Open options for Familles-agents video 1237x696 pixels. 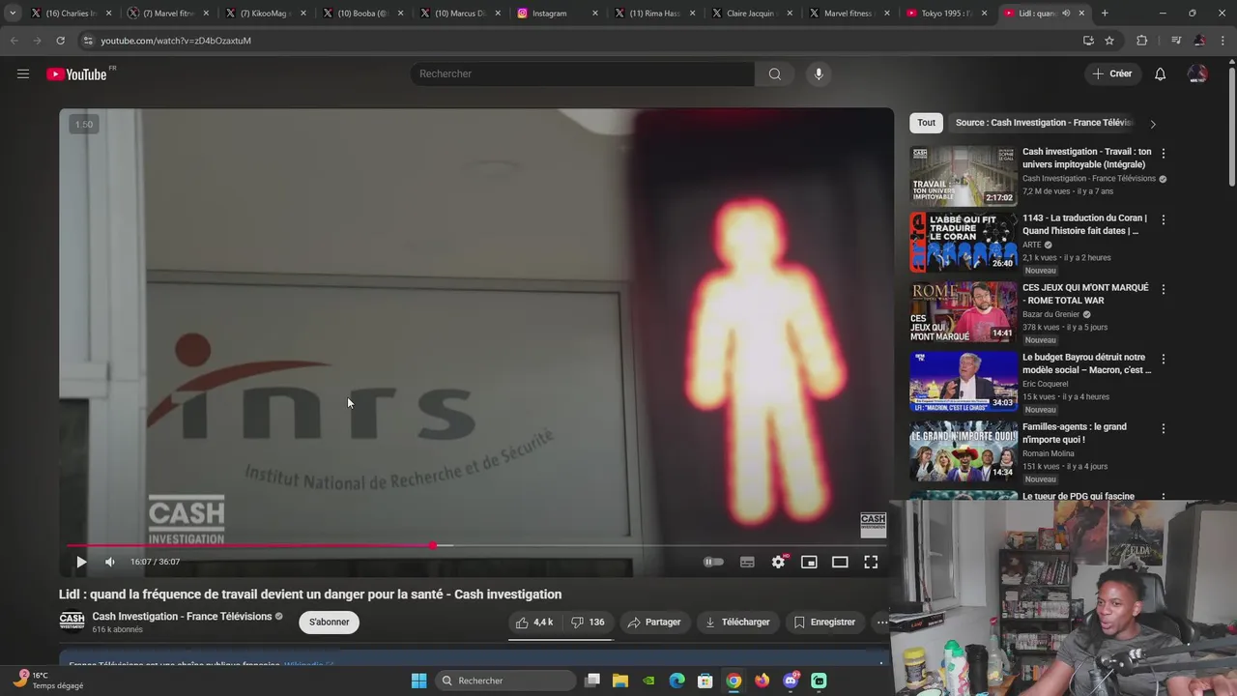click(1163, 428)
